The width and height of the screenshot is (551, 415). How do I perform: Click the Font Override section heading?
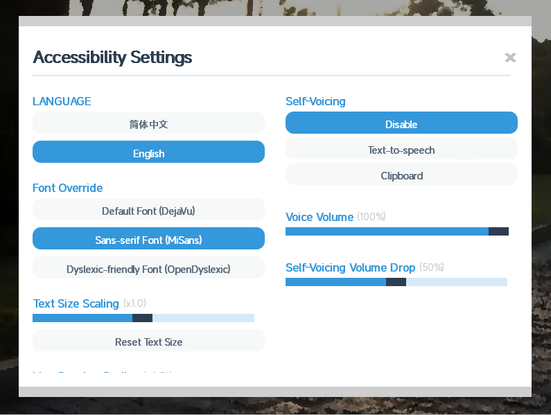point(67,188)
